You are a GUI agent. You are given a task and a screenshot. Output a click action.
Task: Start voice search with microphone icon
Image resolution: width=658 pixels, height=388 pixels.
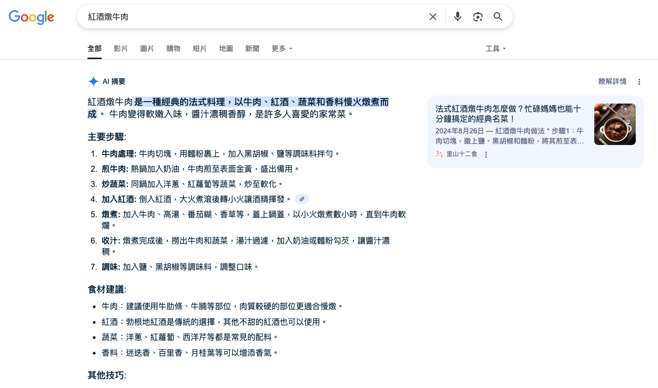(458, 17)
